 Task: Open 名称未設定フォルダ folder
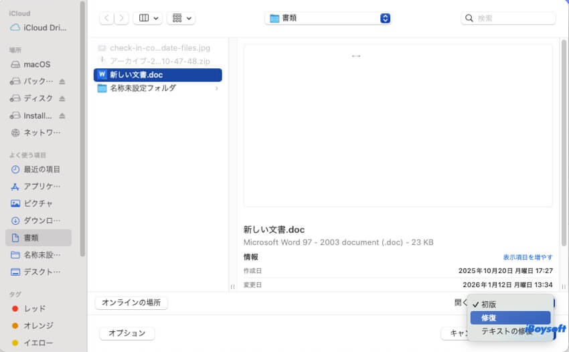pos(158,88)
